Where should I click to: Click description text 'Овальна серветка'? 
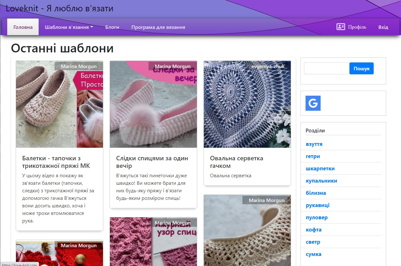[x=230, y=176]
